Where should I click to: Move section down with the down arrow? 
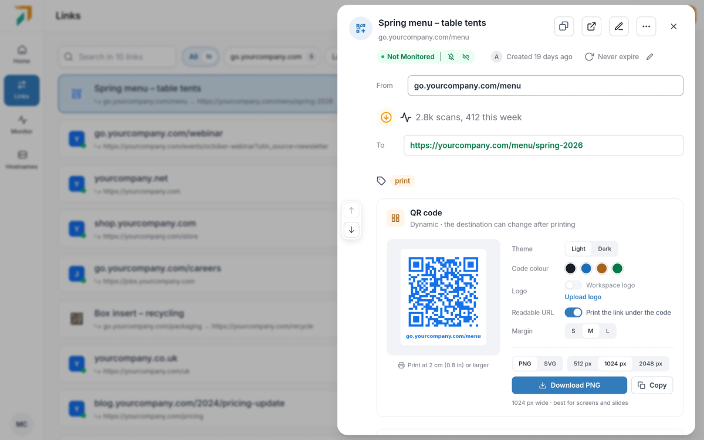tap(351, 229)
